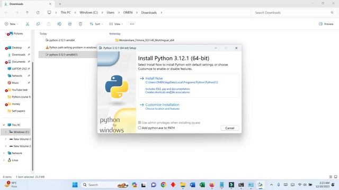The width and height of the screenshot is (339, 190).
Task: Open the Terminal icon on taskbar
Action: pos(241,185)
